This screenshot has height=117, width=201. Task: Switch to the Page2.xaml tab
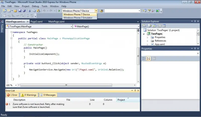[x=36, y=22]
